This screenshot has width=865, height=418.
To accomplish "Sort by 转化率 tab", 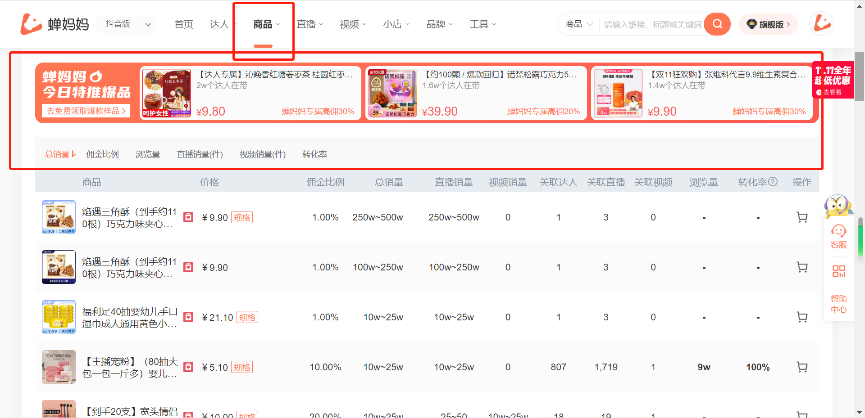I will click(x=314, y=154).
